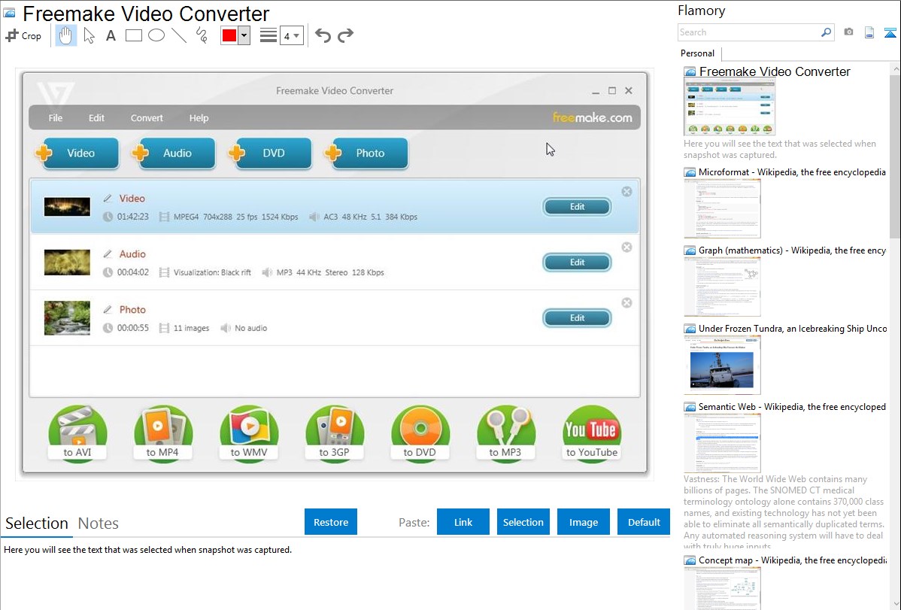Select the Crop tool
This screenshot has height=610, width=901.
[23, 35]
